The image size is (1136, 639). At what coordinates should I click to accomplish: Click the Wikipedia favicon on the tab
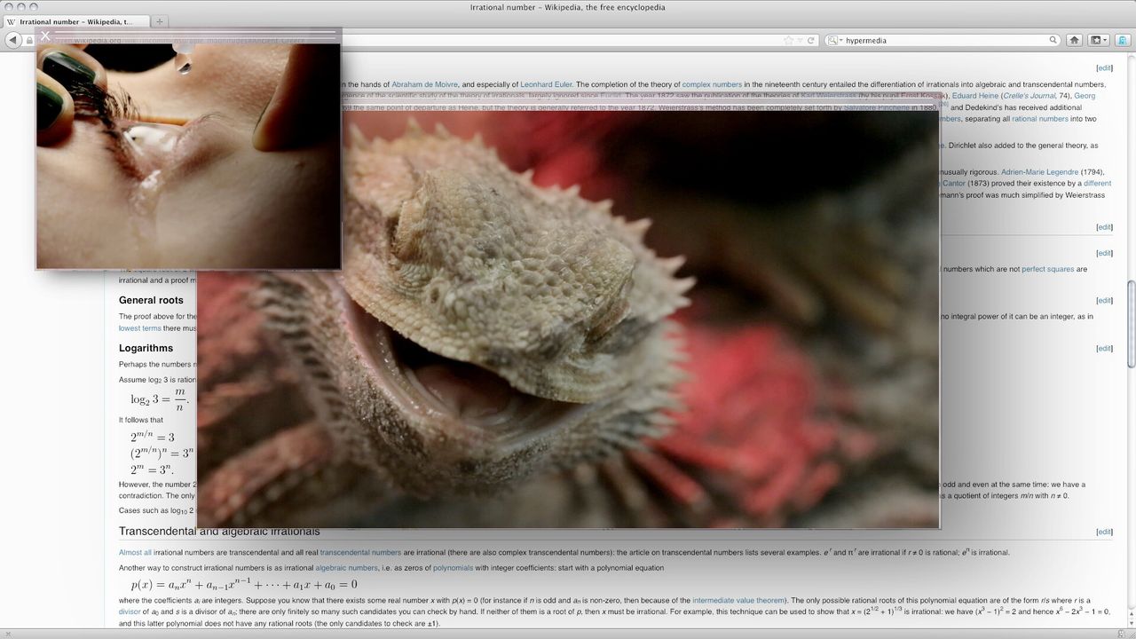[x=12, y=21]
